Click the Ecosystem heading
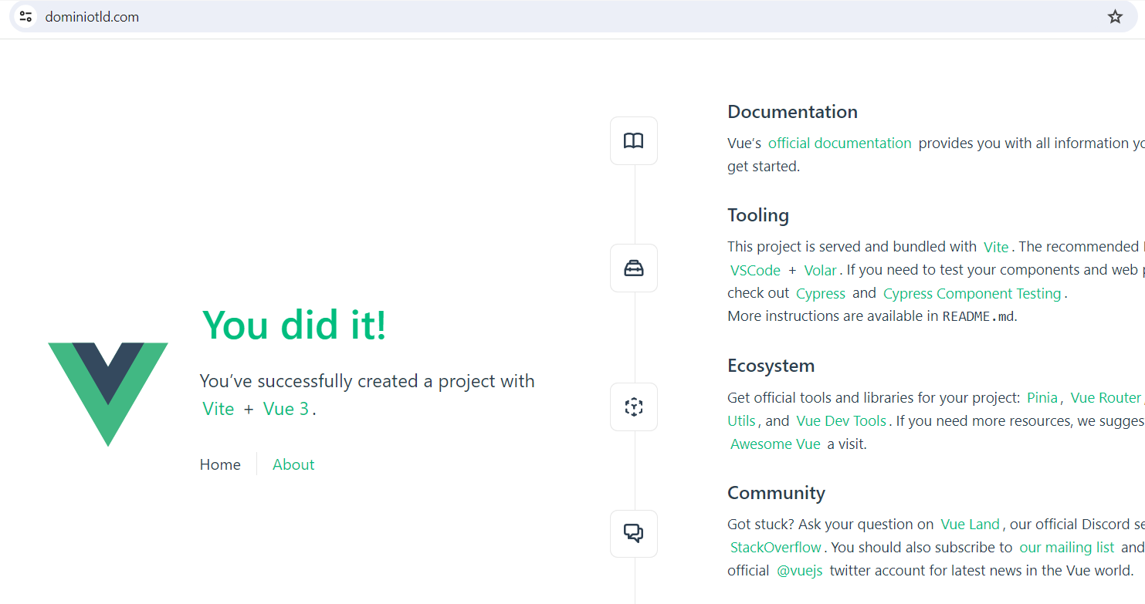1145x604 pixels. (x=771, y=366)
